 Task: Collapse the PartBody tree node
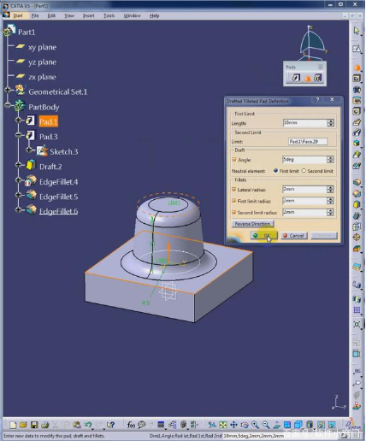(x=8, y=105)
